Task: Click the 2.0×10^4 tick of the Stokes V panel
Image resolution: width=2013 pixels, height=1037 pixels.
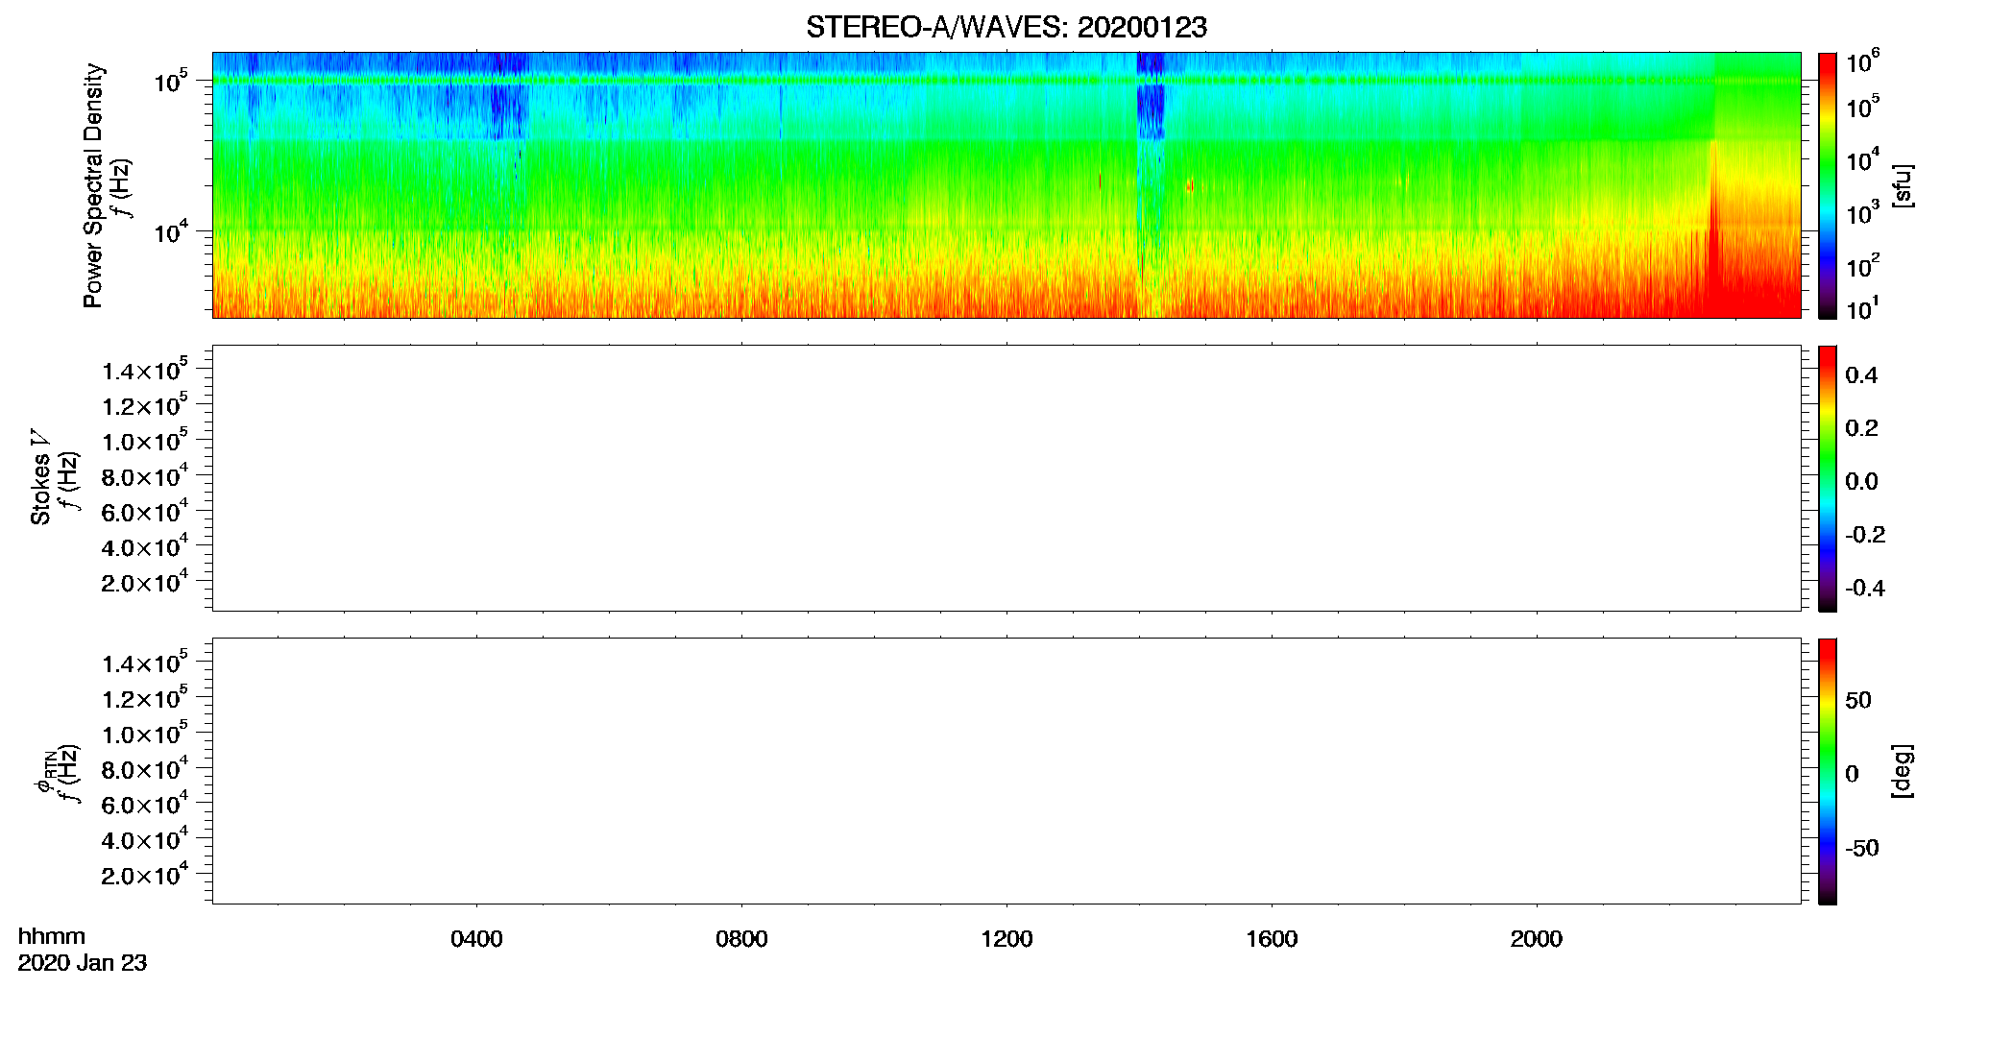Action: pyautogui.click(x=146, y=581)
